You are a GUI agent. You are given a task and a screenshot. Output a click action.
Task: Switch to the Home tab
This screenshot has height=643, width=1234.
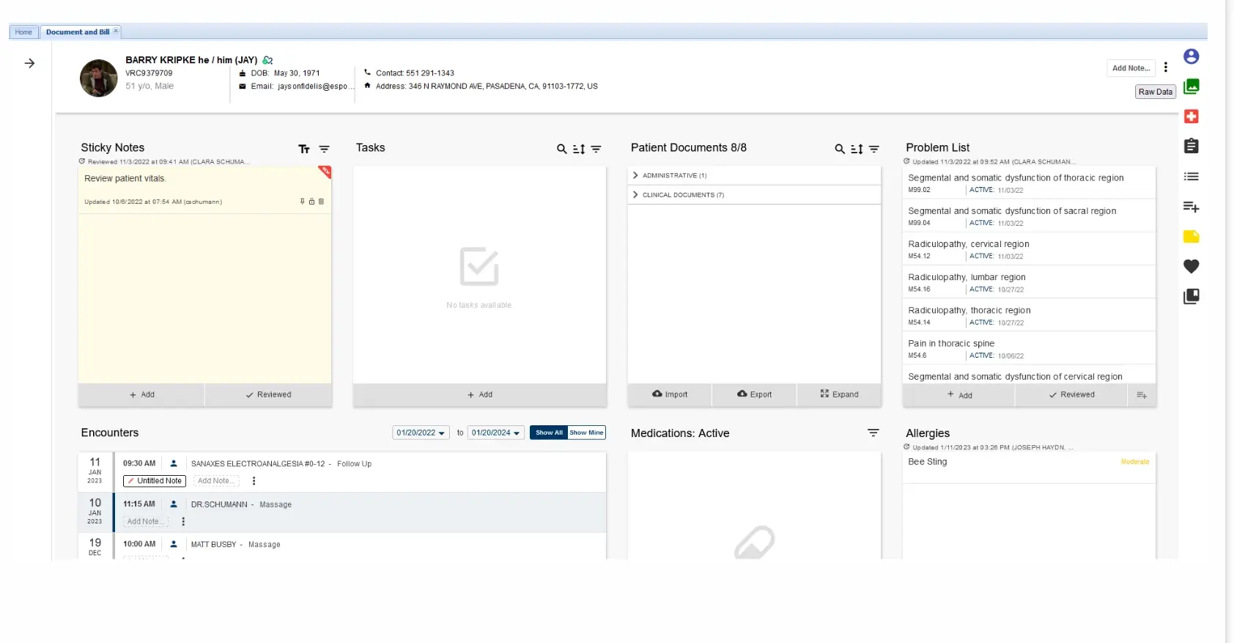pos(23,32)
